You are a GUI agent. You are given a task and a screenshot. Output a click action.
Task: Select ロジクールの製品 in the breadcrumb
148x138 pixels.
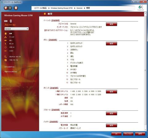(40, 8)
